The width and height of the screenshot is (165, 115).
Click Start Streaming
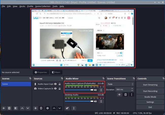click(150, 85)
